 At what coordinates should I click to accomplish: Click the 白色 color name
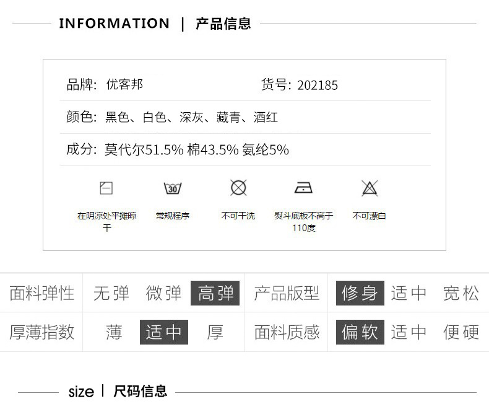click(154, 117)
